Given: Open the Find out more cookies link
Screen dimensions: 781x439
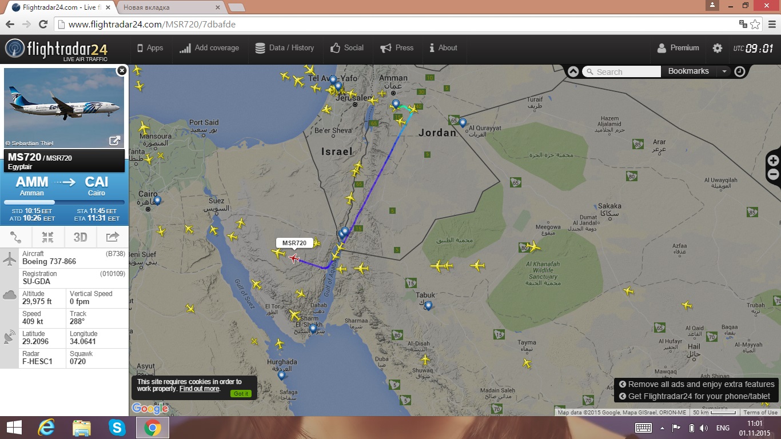Looking at the screenshot, I should (200, 389).
